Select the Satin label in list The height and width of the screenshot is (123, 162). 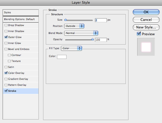[11, 67]
